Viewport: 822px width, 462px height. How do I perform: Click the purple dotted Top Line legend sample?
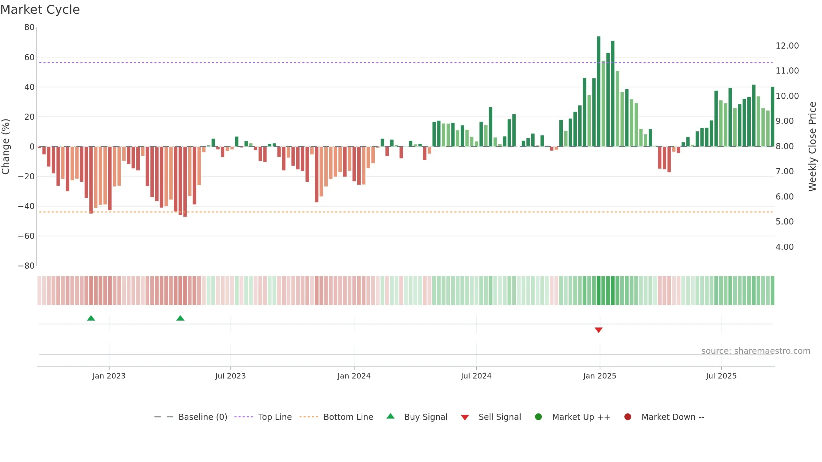click(x=244, y=417)
